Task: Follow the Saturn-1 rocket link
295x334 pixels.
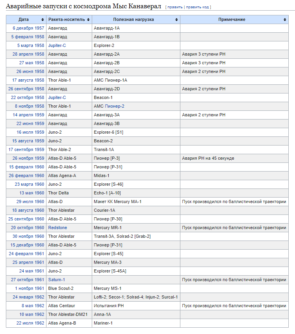Action: 57,280
